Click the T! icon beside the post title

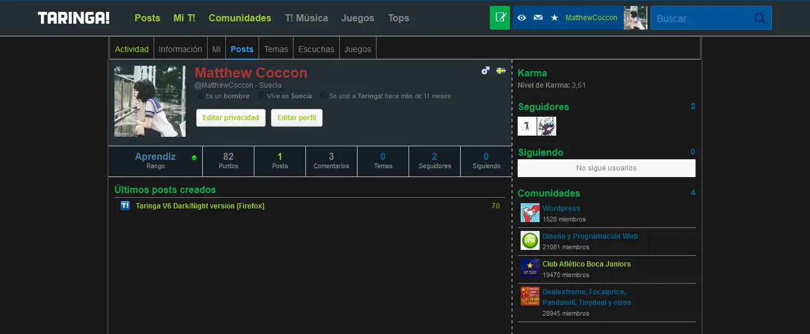coord(125,205)
